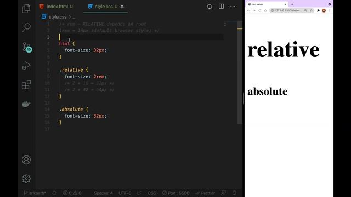
Task: Change language mode from CSS
Action: click(x=152, y=193)
